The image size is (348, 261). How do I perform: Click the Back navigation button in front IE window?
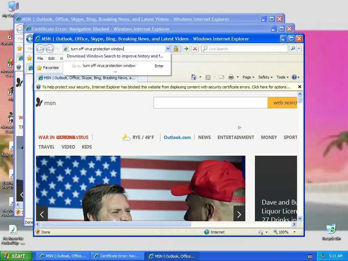pyautogui.click(x=40, y=49)
